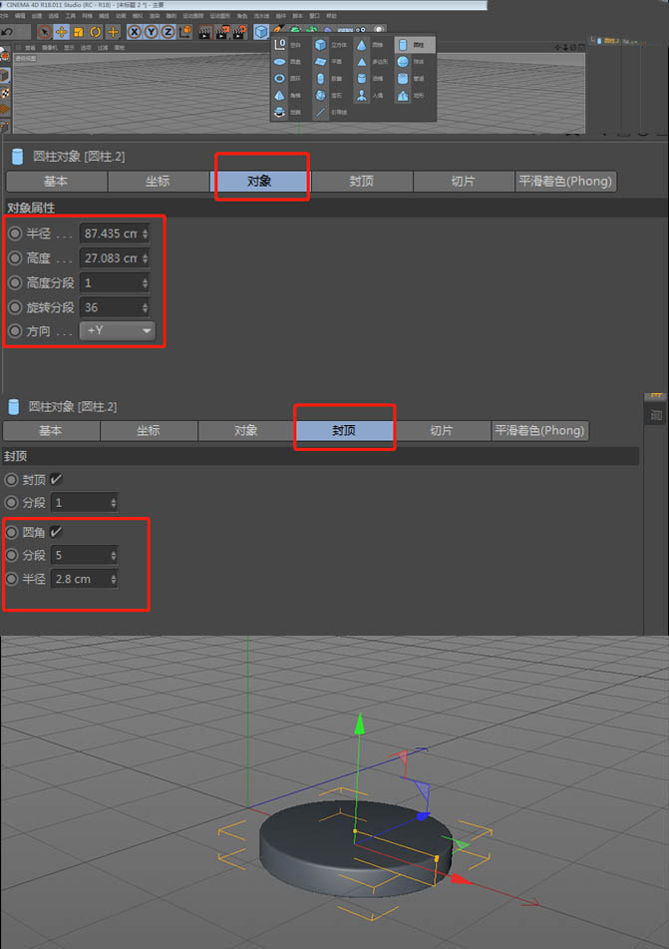The width and height of the screenshot is (669, 949).
Task: Add a Cube (立方体) primitive
Action: [321, 44]
